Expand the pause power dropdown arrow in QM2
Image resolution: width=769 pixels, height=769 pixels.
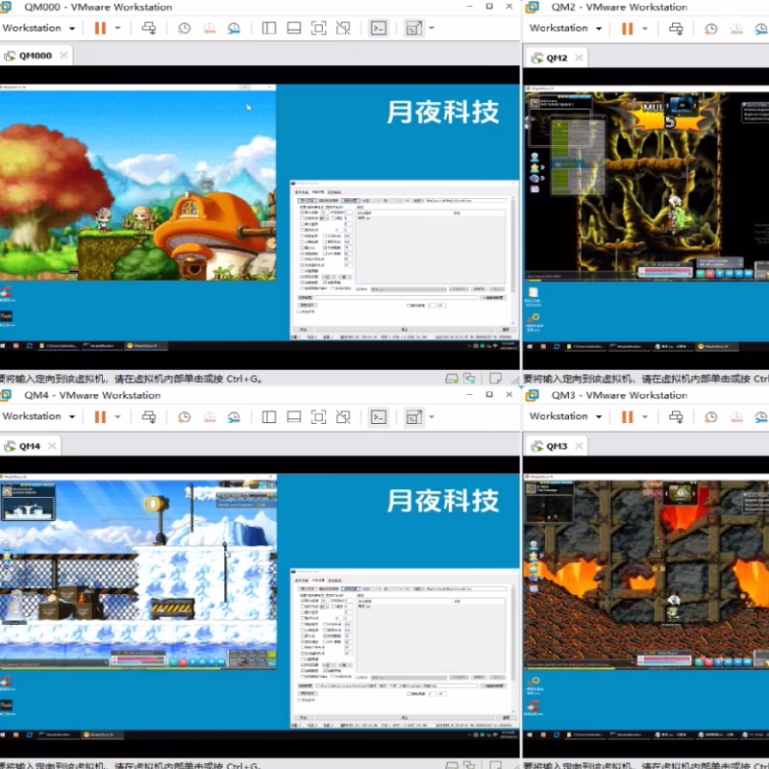point(645,28)
